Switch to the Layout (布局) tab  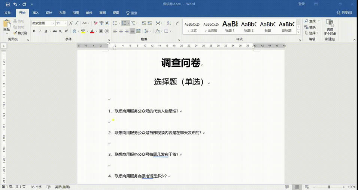point(62,13)
